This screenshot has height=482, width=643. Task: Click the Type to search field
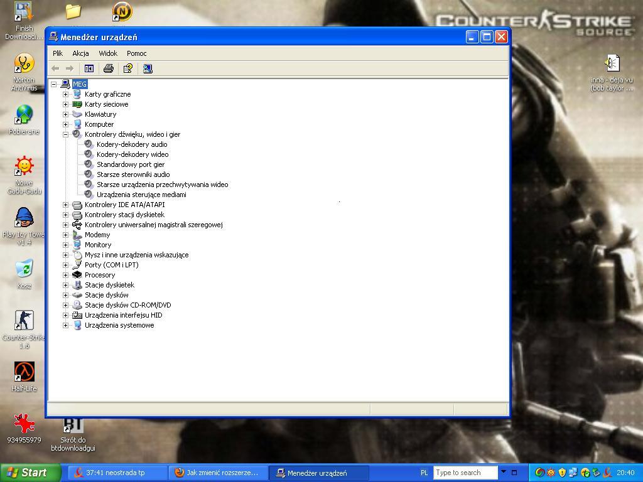pos(465,473)
